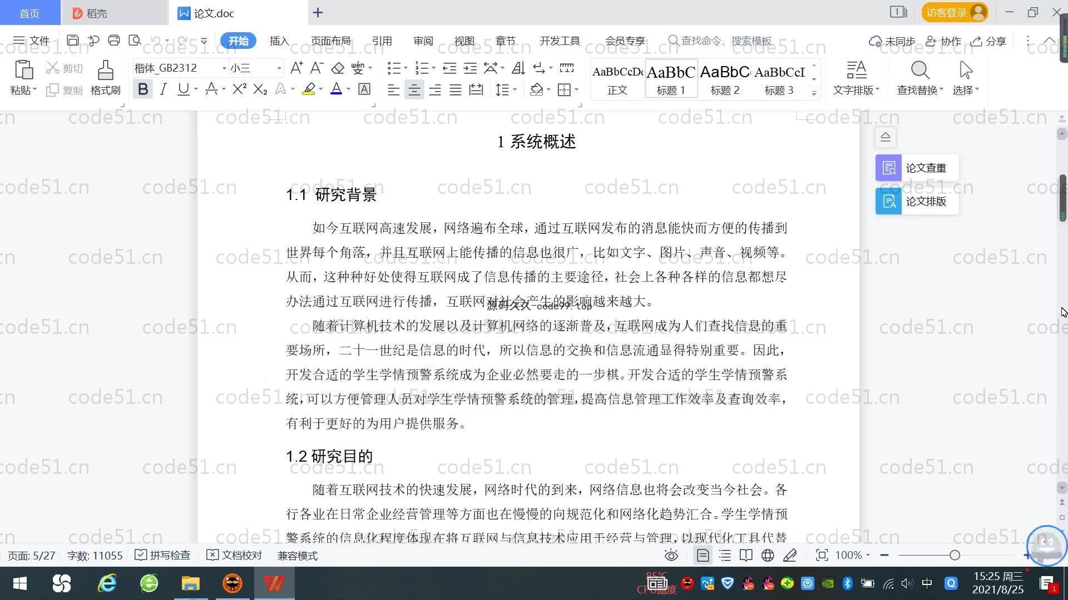The image size is (1068, 600).
Task: Expand the numbered list options
Action: (433, 68)
